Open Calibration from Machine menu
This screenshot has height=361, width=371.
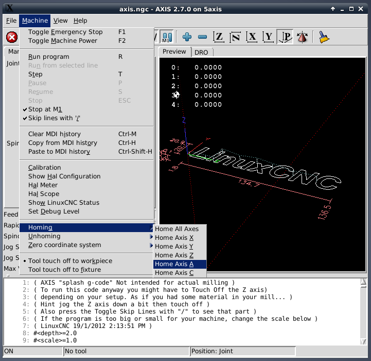(86, 168)
